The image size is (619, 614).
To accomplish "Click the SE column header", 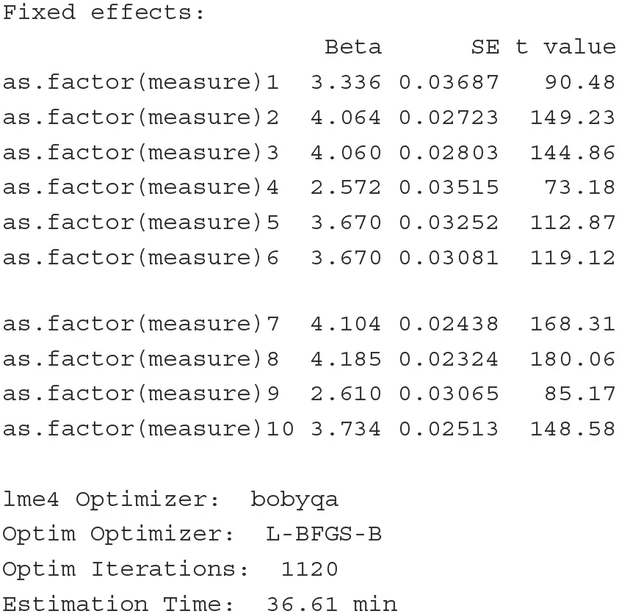I will (x=485, y=48).
